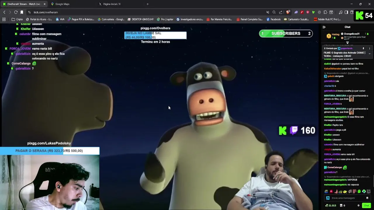
Task: Expand the chat leaderboard handle
Action: [x=347, y=43]
